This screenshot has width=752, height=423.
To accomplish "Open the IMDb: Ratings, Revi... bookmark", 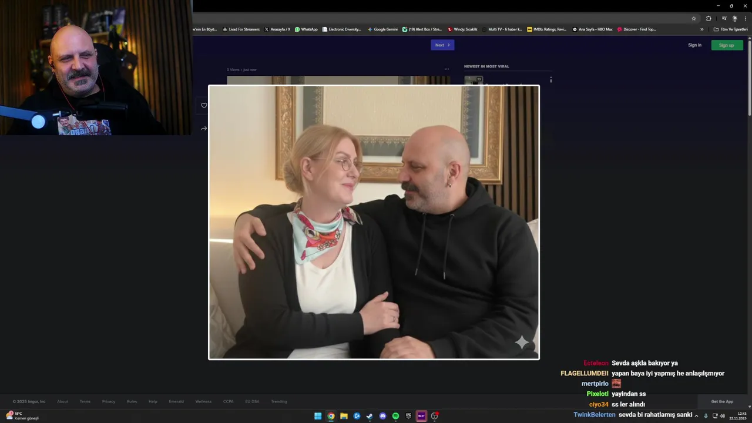I will (x=547, y=29).
